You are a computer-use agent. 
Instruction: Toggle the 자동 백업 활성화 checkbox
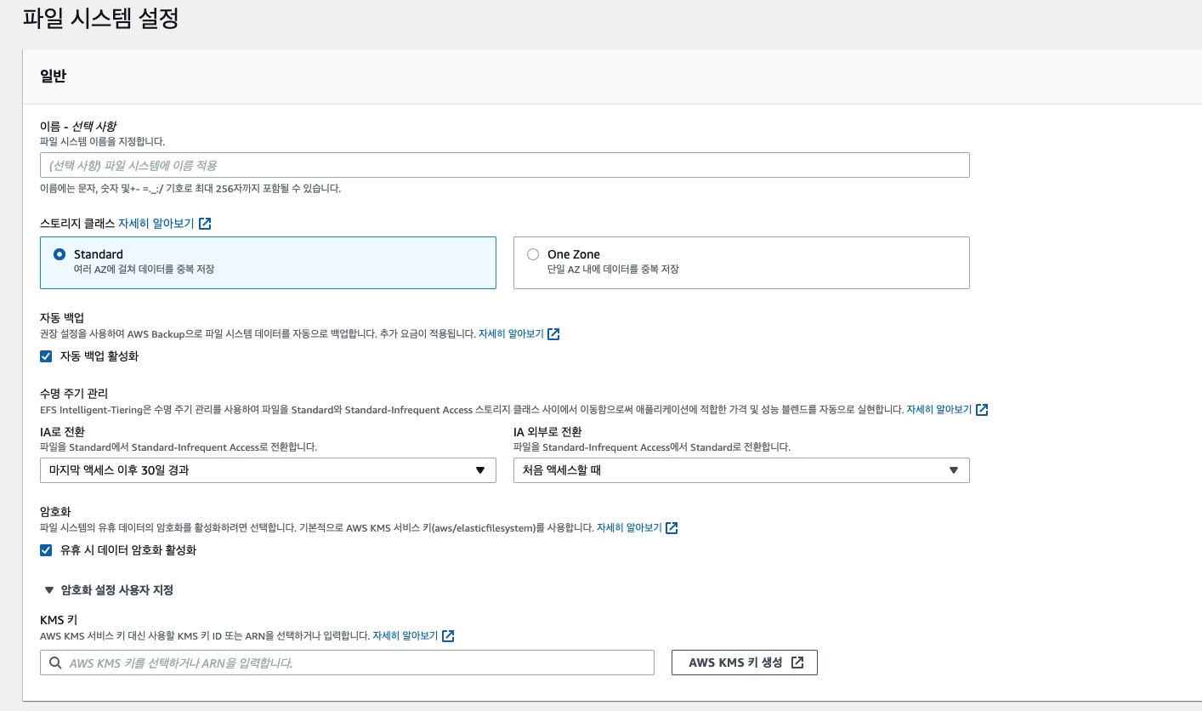[x=46, y=356]
